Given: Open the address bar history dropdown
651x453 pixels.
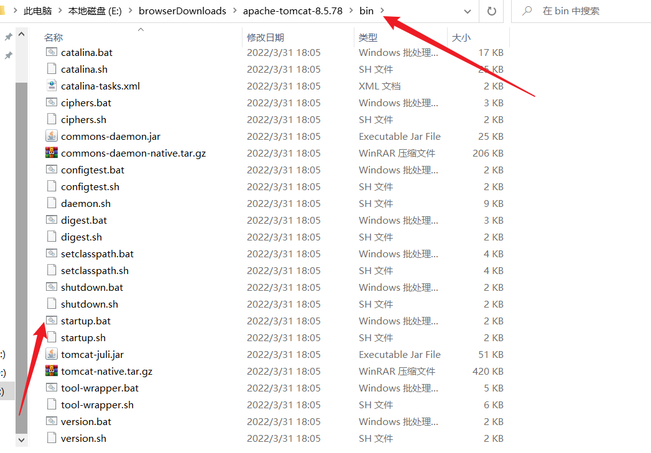Looking at the screenshot, I should [x=468, y=11].
